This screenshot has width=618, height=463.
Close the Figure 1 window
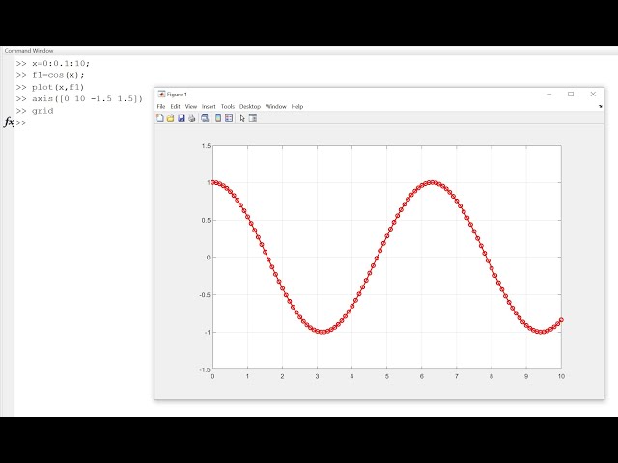point(593,95)
